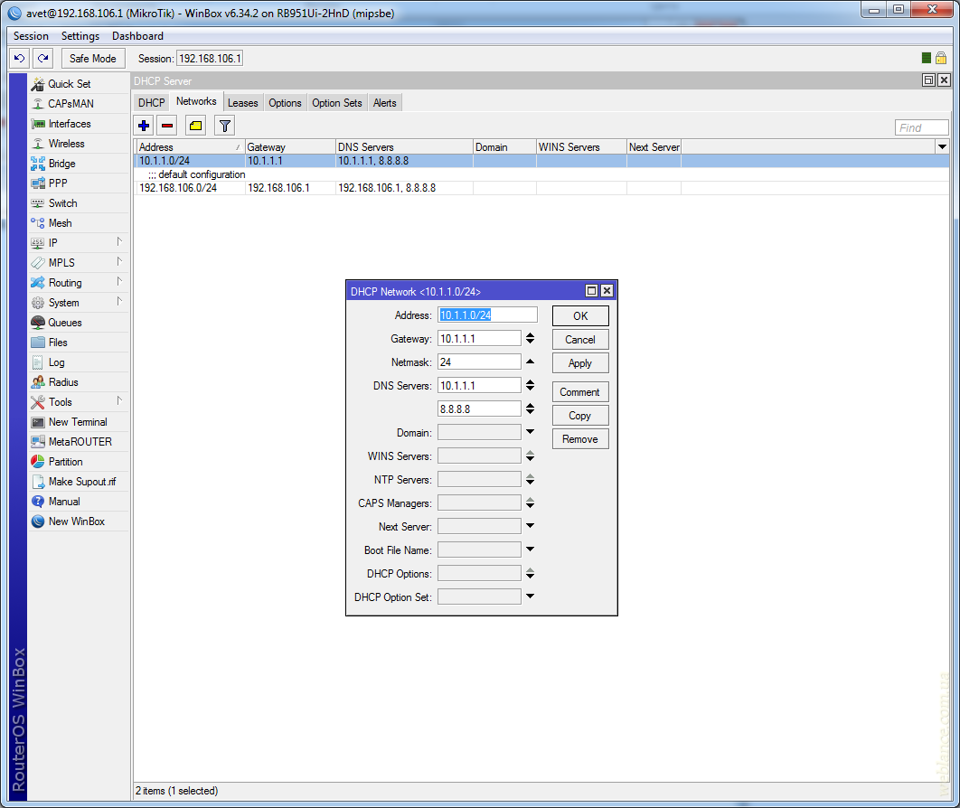Click the redo arrow icon
960x808 pixels.
(42, 58)
